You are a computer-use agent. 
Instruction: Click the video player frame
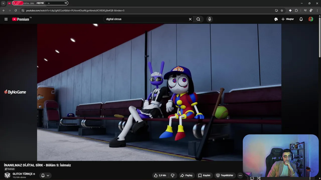pyautogui.click(x=159, y=92)
